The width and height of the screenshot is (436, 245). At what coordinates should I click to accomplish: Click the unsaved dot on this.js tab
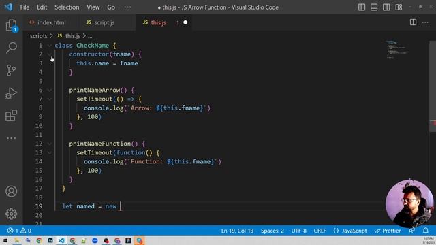[185, 22]
